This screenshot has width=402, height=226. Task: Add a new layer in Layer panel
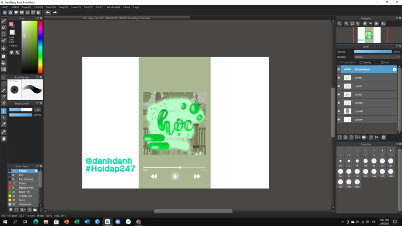coord(340,137)
